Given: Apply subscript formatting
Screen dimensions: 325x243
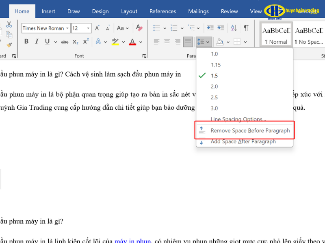Looking at the screenshot, I should coord(76,41).
